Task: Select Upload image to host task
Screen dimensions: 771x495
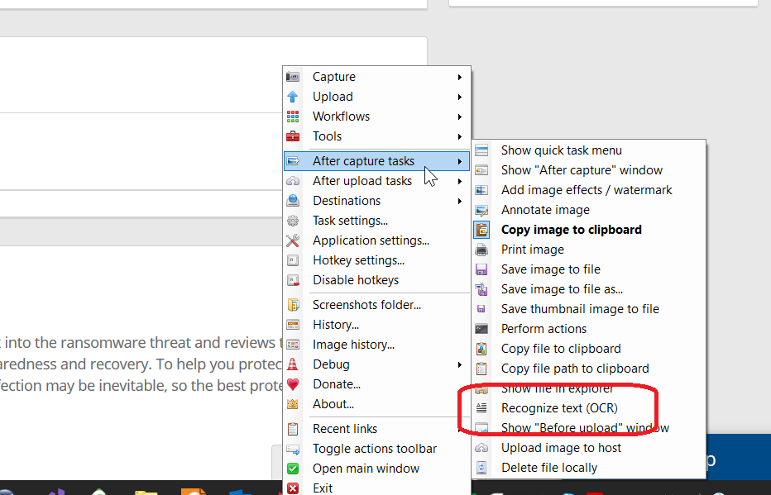Action: pyautogui.click(x=588, y=448)
